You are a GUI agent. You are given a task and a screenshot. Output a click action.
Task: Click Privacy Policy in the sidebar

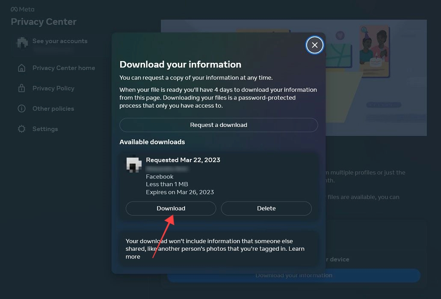click(53, 88)
